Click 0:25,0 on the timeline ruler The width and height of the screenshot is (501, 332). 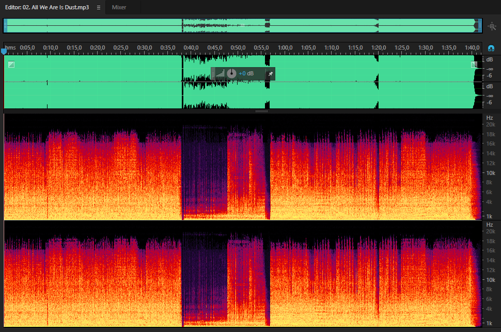tap(121, 48)
